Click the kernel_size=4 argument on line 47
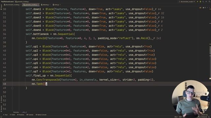Image resolution: width=211 pixels, height=118 pixels. click(109, 80)
